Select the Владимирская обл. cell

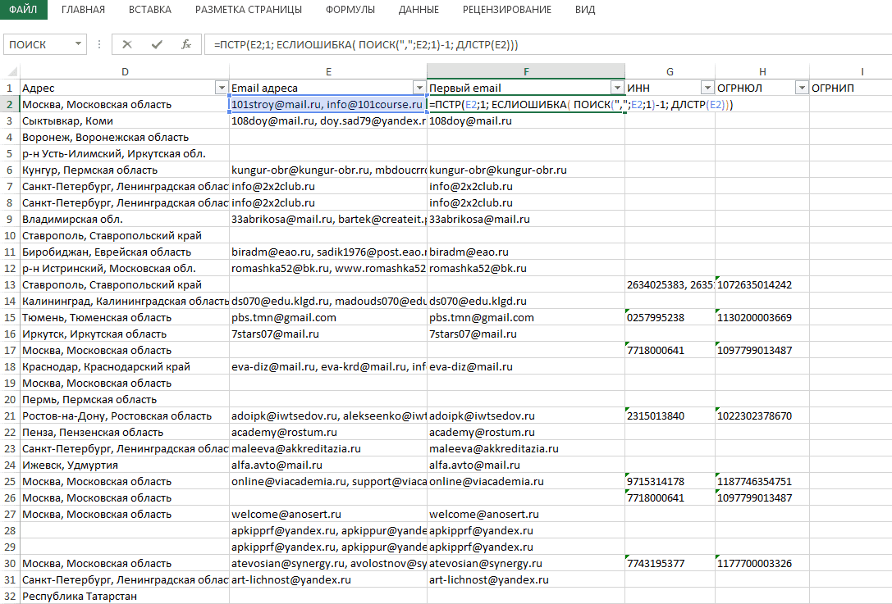126,220
